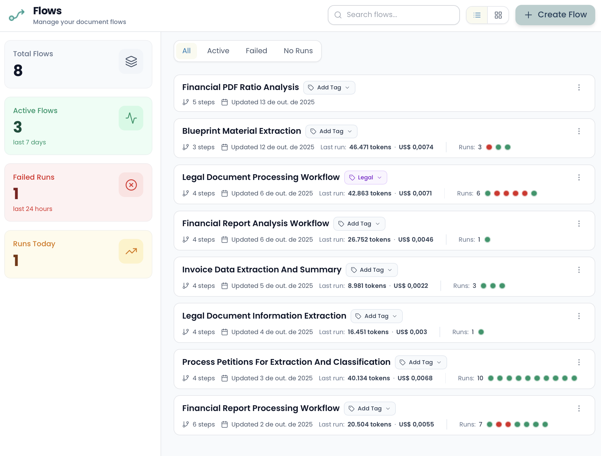Click the Runs Today trending icon
Image resolution: width=601 pixels, height=456 pixels.
tap(131, 251)
